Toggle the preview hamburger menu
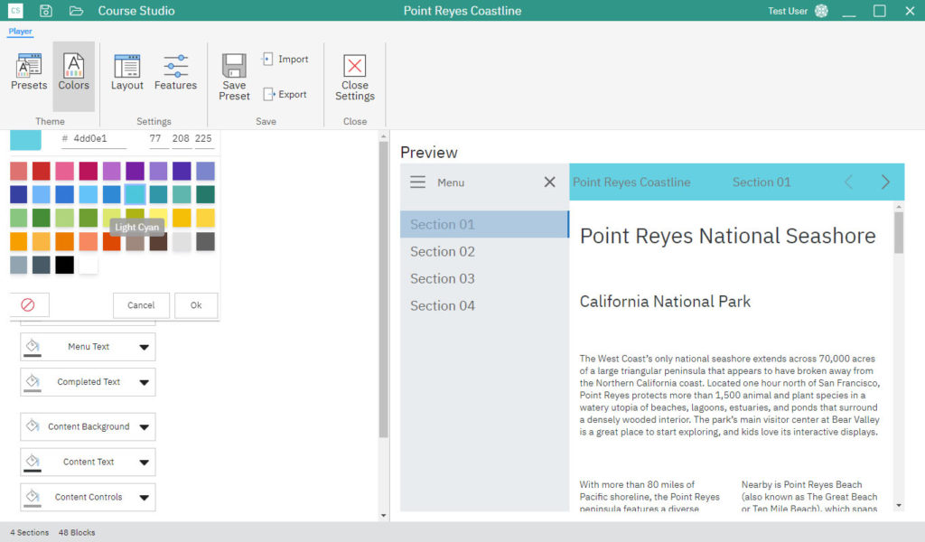Image resolution: width=925 pixels, height=542 pixels. coord(417,182)
